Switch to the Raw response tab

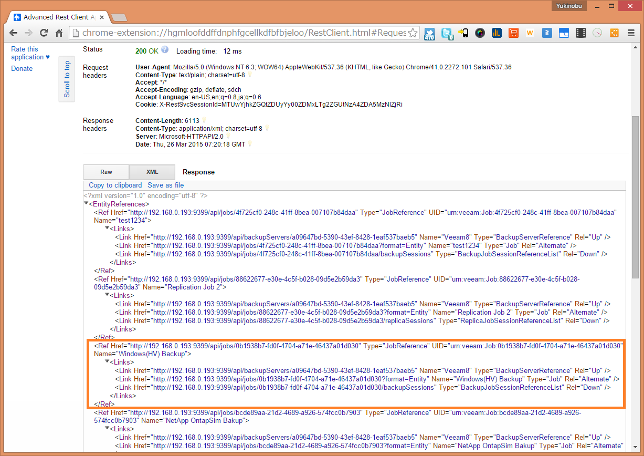coord(106,172)
